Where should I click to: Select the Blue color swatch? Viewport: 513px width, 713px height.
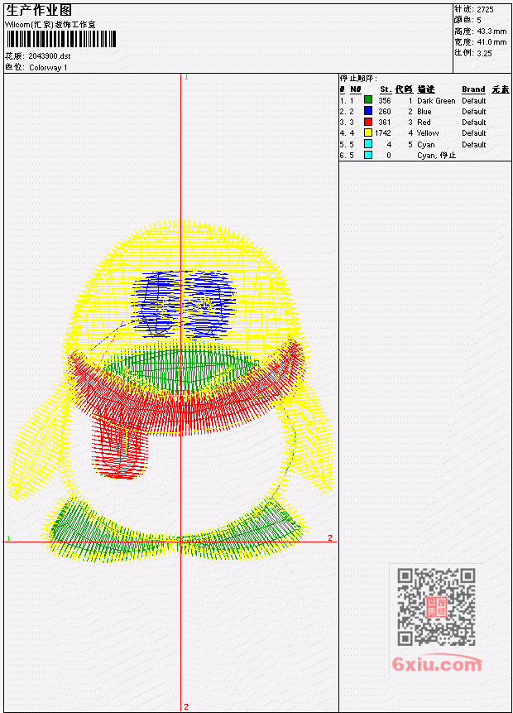[x=368, y=111]
